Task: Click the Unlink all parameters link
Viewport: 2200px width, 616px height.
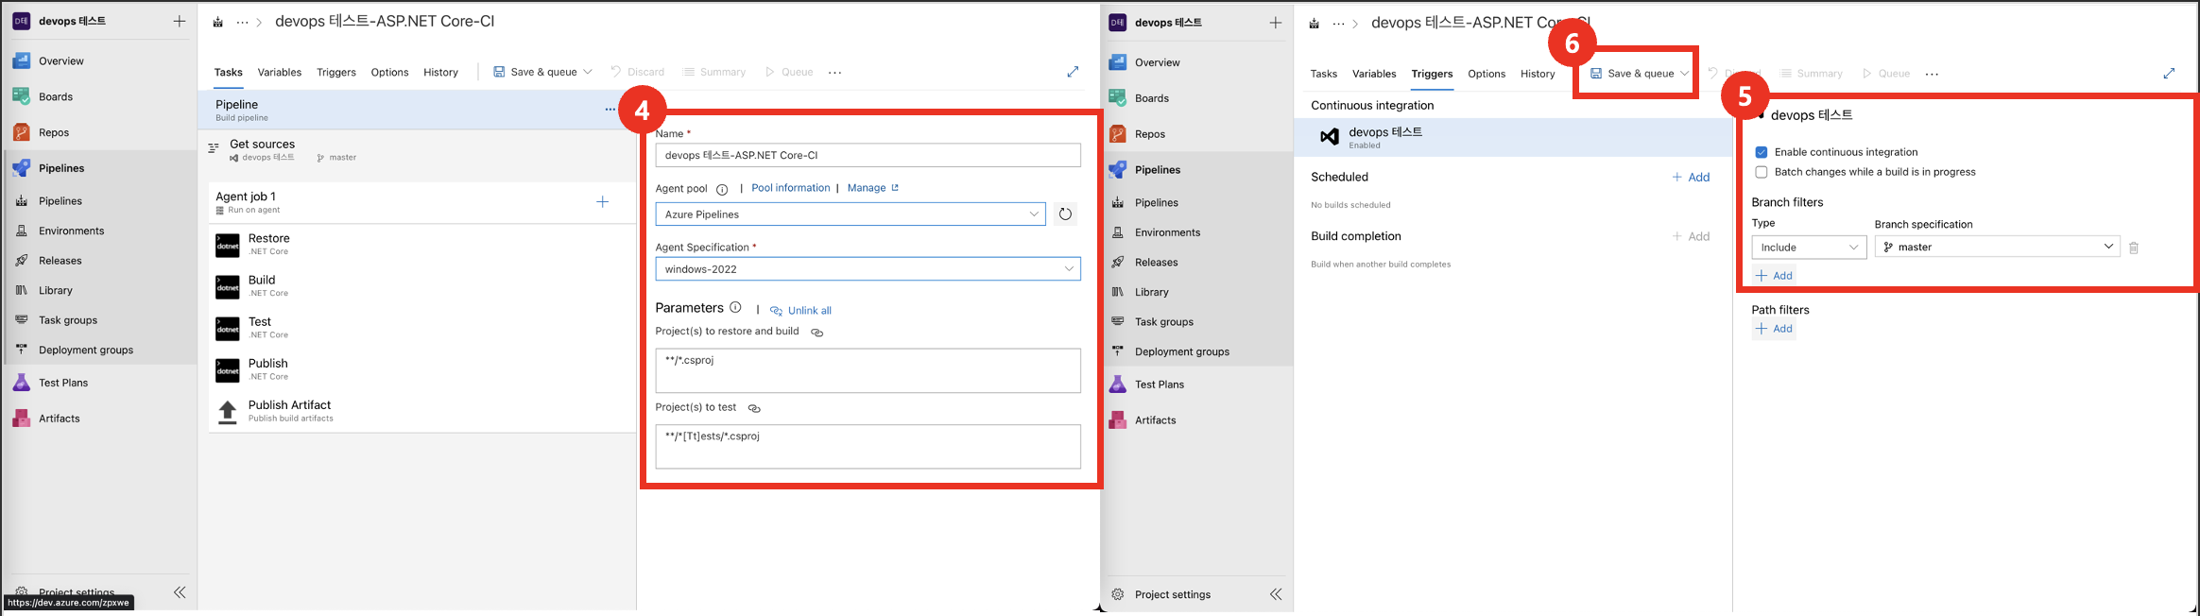Action: 801,310
